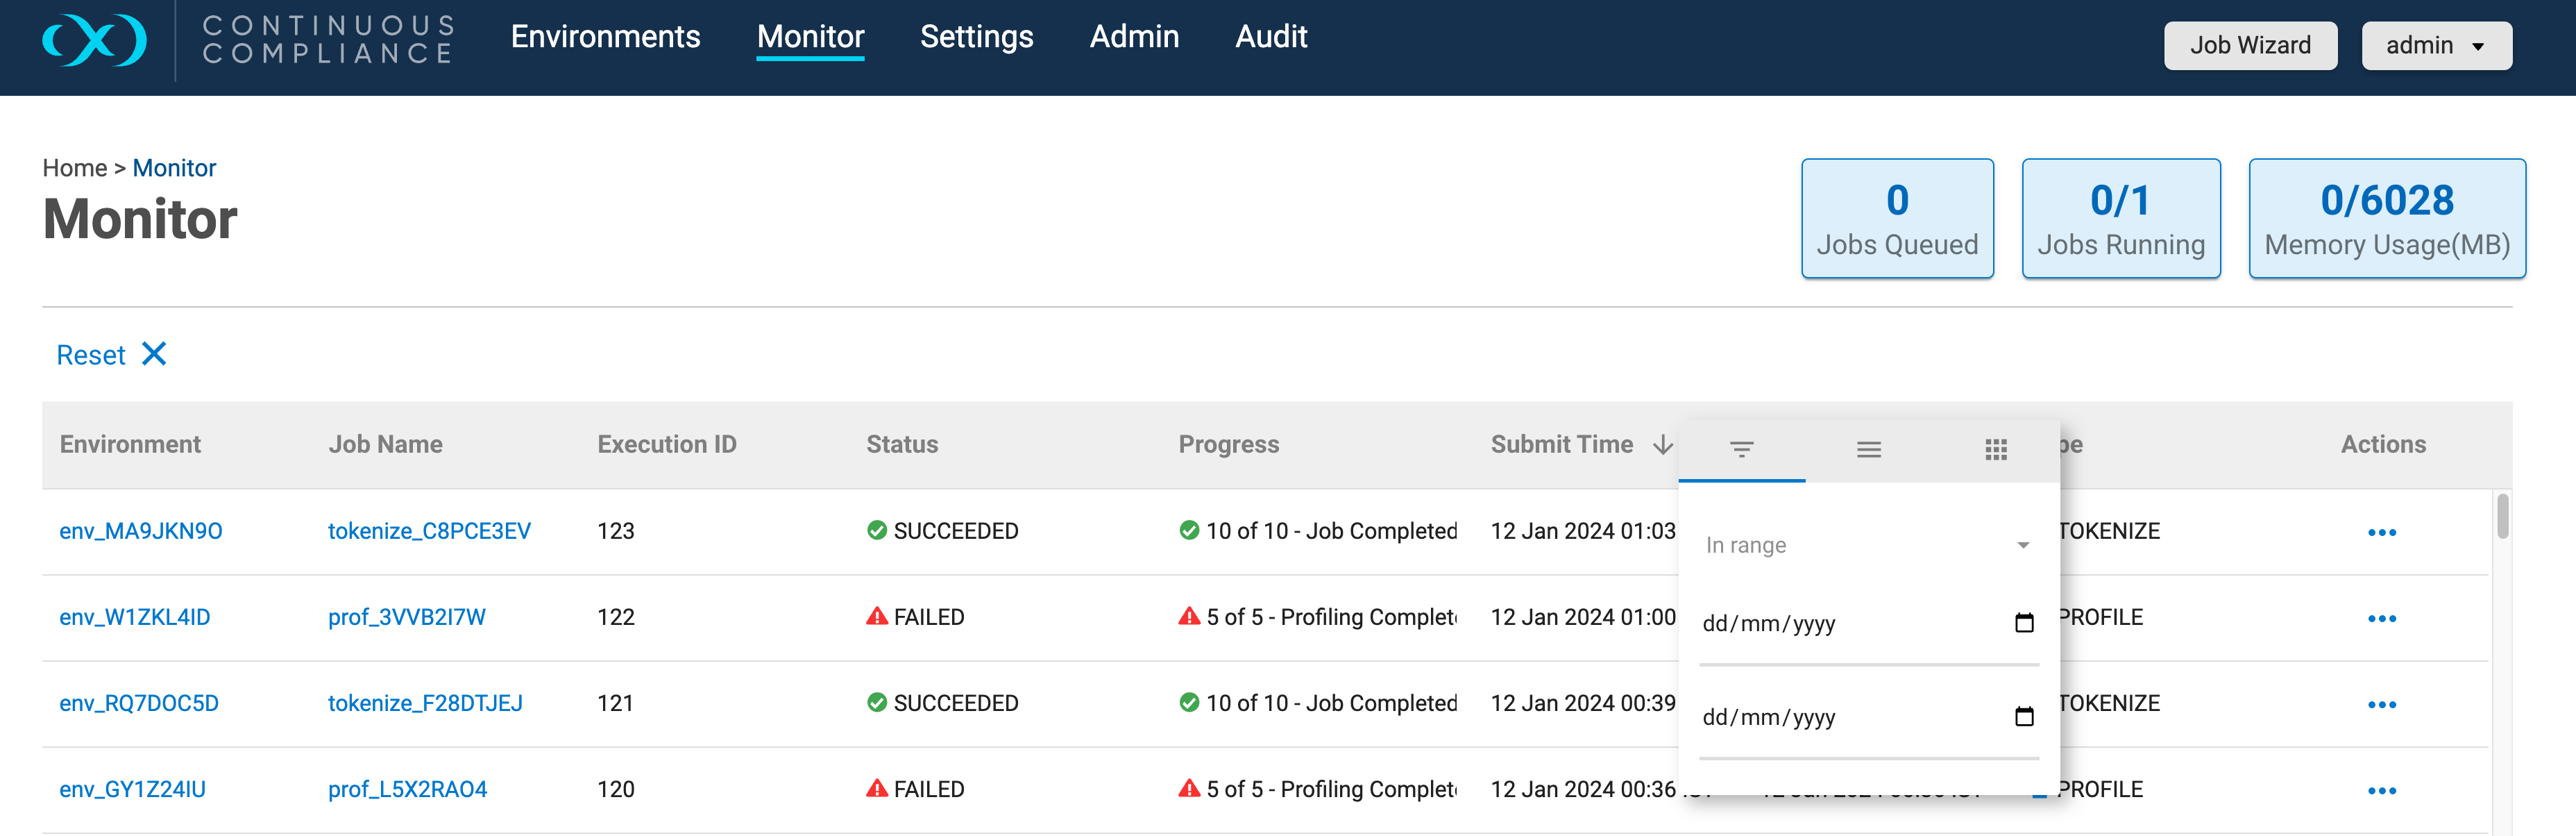The height and width of the screenshot is (836, 2576).
Task: Select Monitor in the top navigation
Action: tap(810, 37)
